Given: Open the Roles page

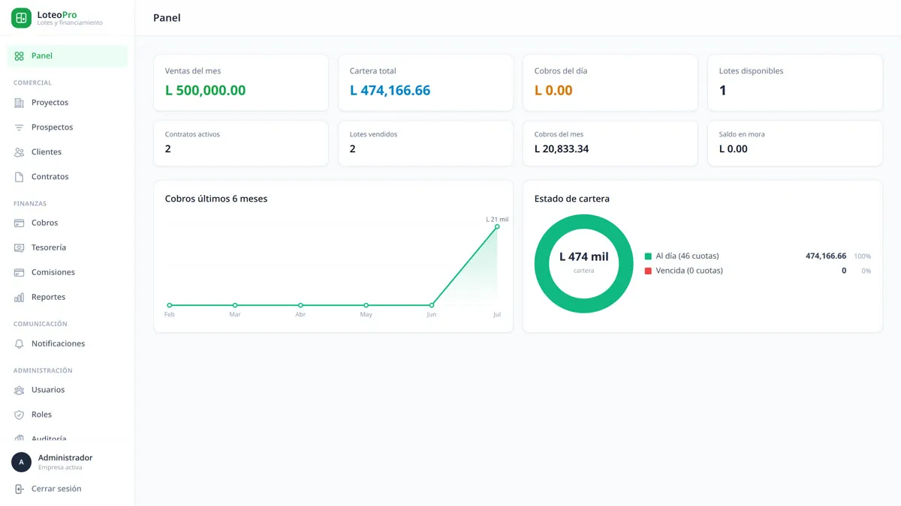Looking at the screenshot, I should click(68, 415).
